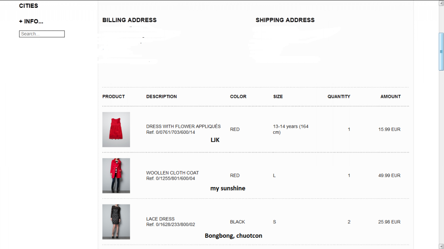Click the red flower dress thumbnail
Viewport: 444px width, 249px height.
point(116,129)
